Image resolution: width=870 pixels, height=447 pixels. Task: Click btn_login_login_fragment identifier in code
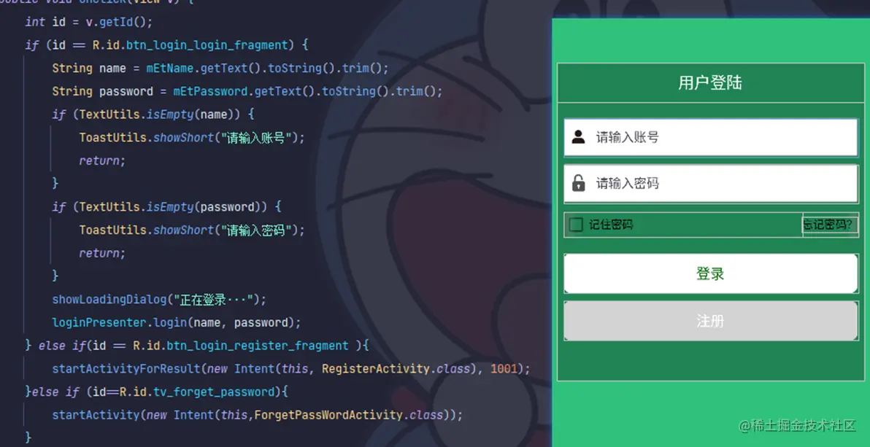[x=207, y=45]
